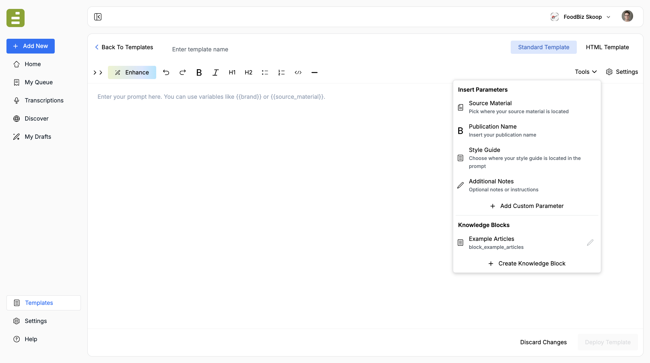Click the green app logo

(15, 18)
